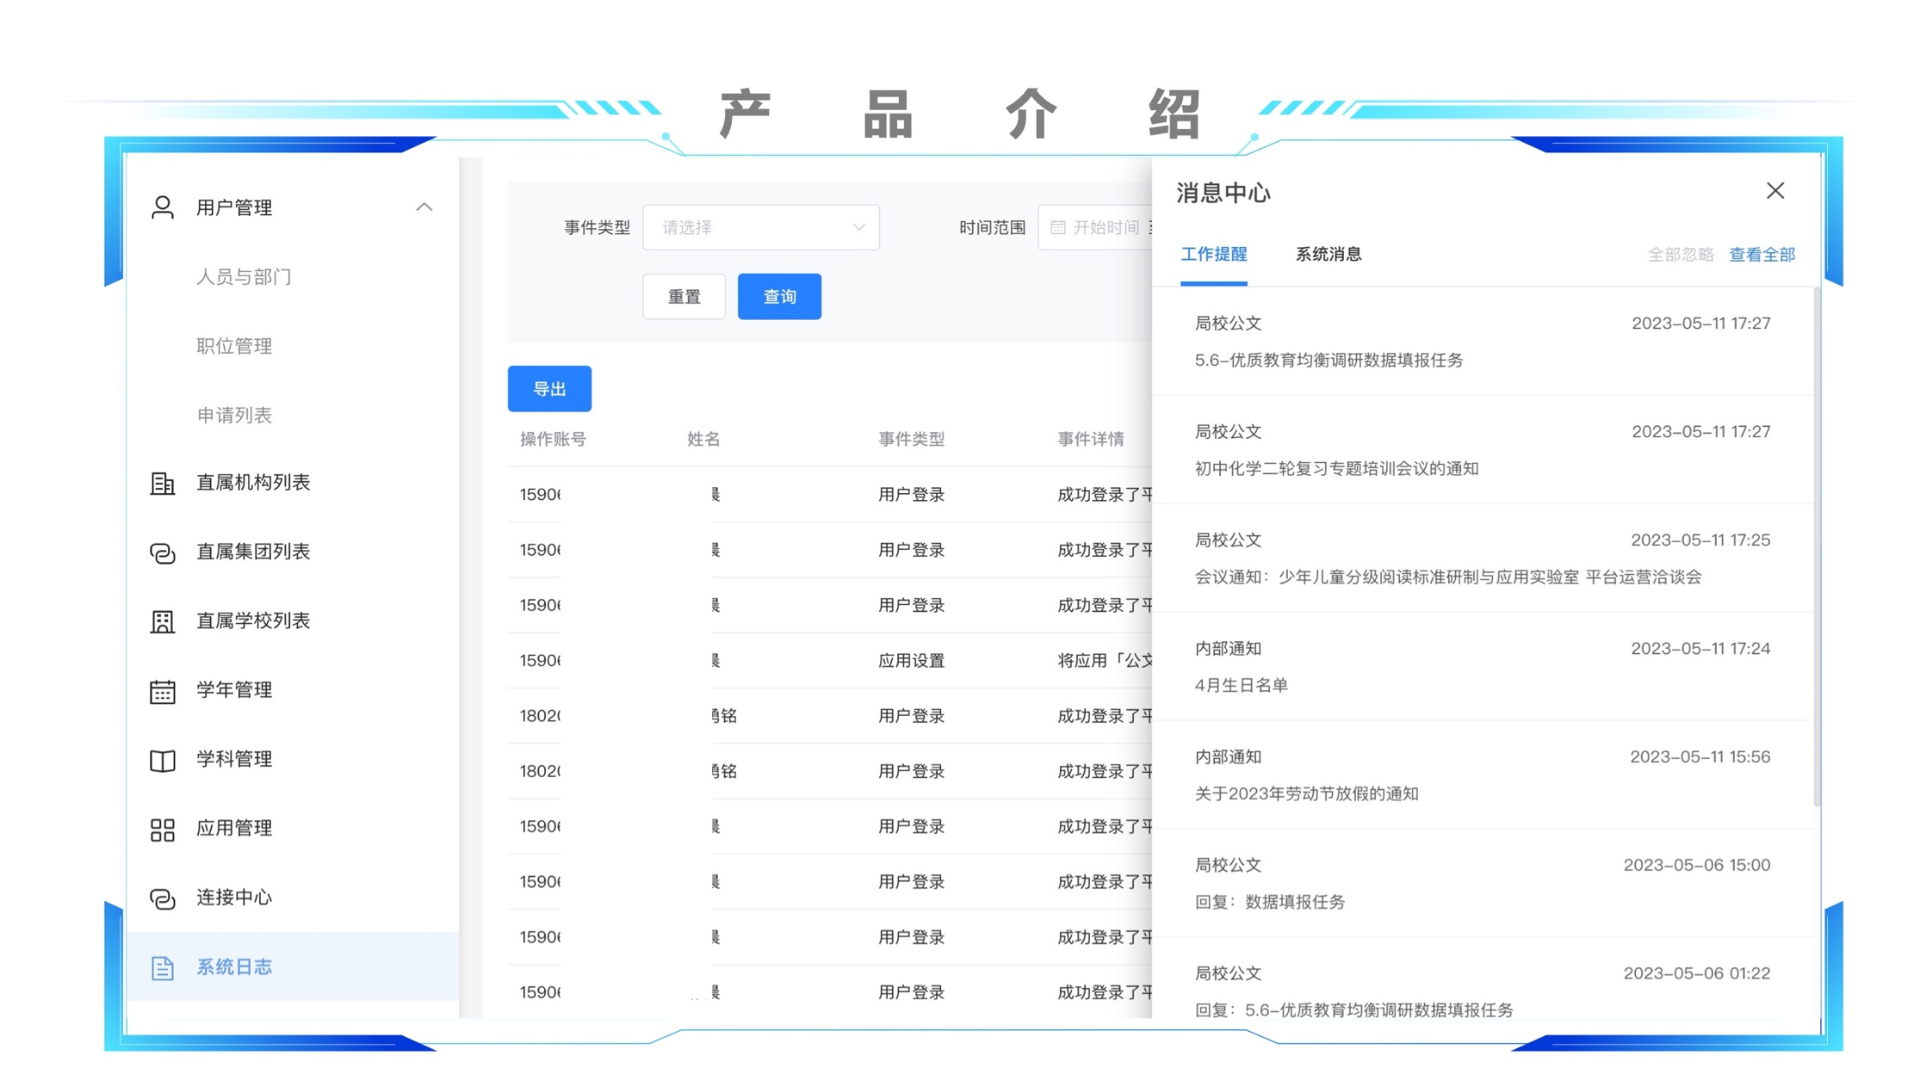
Task: Open 学年管理 calendar icon
Action: pos(162,691)
